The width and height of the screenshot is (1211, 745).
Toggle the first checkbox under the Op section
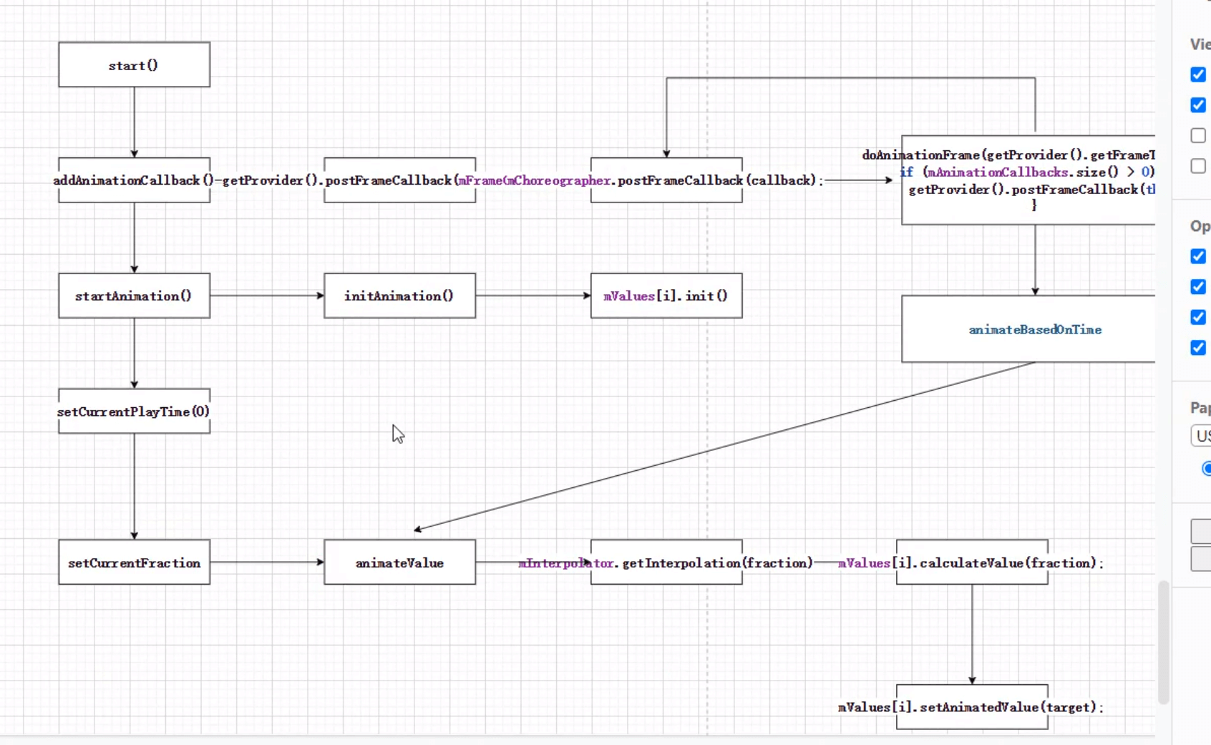coord(1198,256)
